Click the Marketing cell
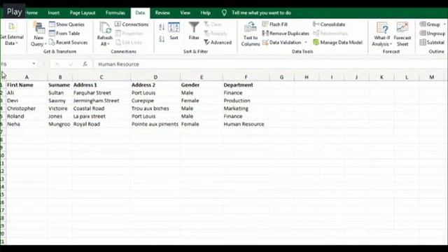The height and width of the screenshot is (252, 448). (x=246, y=108)
